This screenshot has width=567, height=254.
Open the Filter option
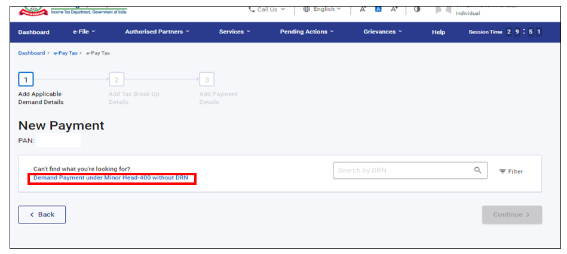(511, 172)
